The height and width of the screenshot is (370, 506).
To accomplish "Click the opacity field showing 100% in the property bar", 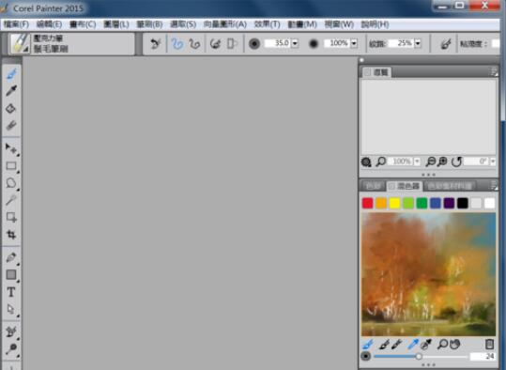I will coord(337,43).
